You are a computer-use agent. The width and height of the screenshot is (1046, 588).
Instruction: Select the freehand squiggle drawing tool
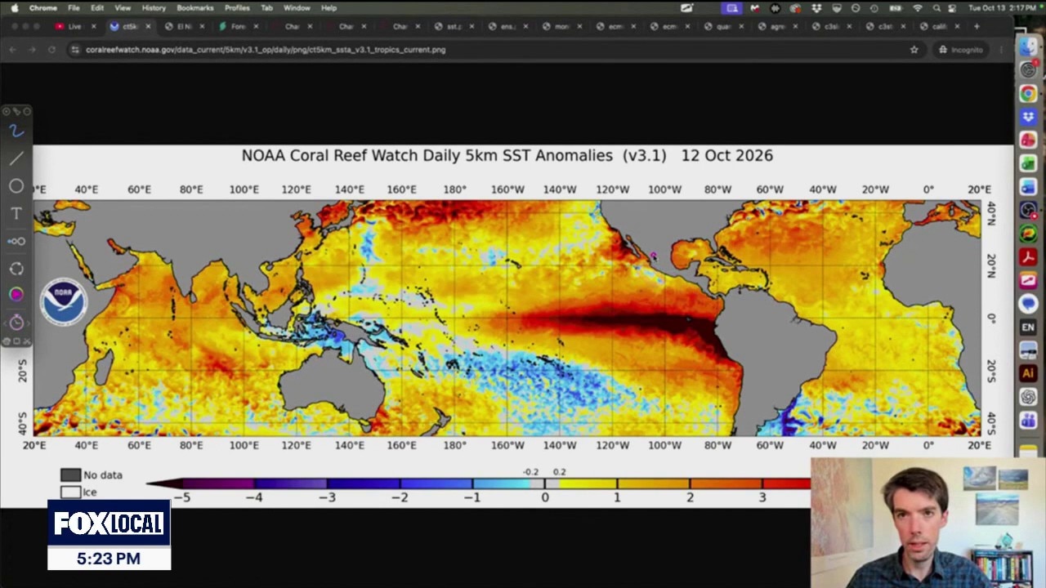click(x=16, y=131)
